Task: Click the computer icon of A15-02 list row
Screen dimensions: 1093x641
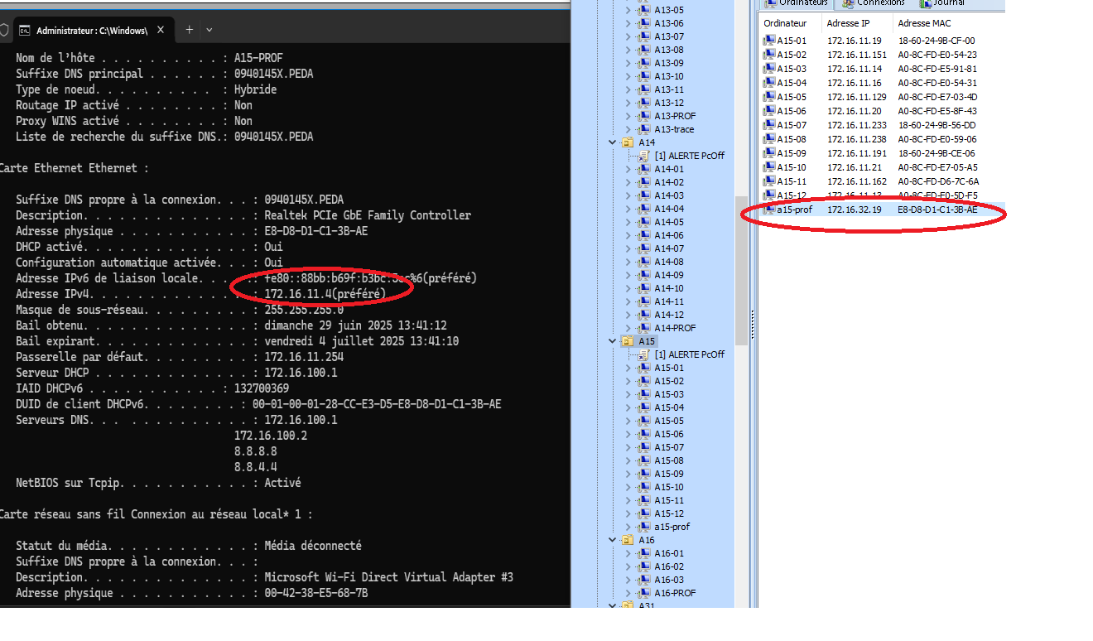Action: point(768,55)
